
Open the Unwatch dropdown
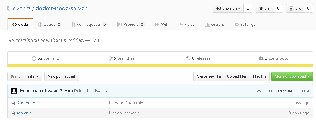pyautogui.click(x=228, y=8)
